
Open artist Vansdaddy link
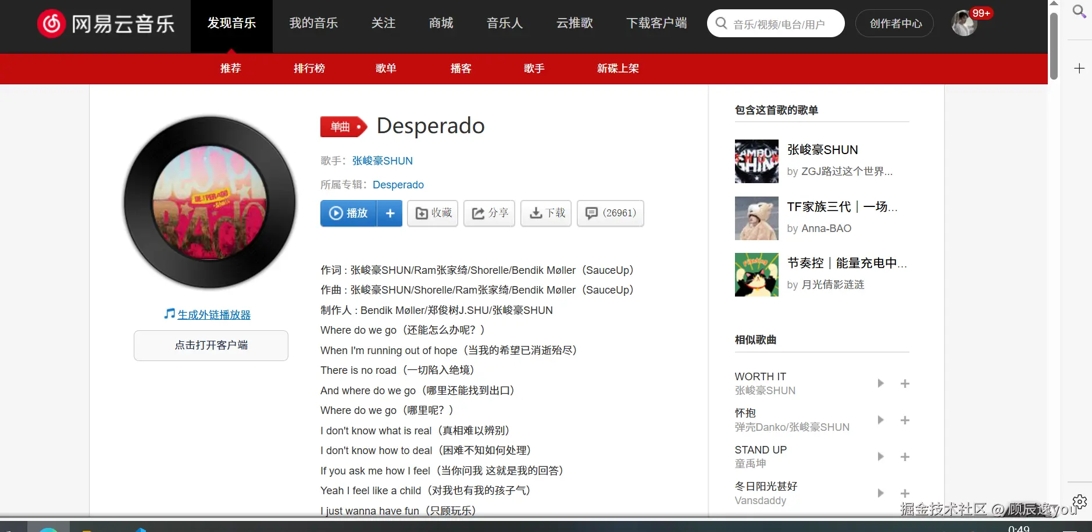[760, 501]
